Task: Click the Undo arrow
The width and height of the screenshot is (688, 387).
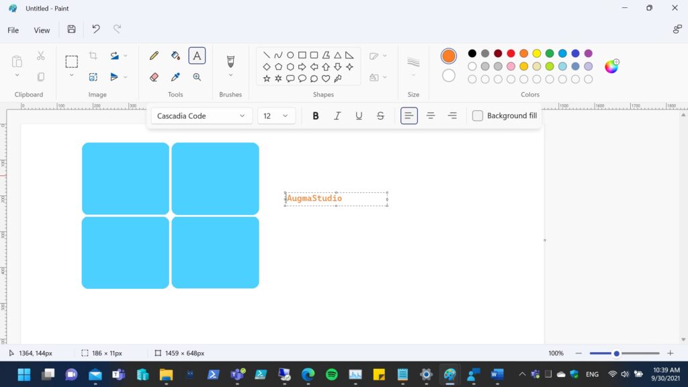Action: (x=96, y=30)
